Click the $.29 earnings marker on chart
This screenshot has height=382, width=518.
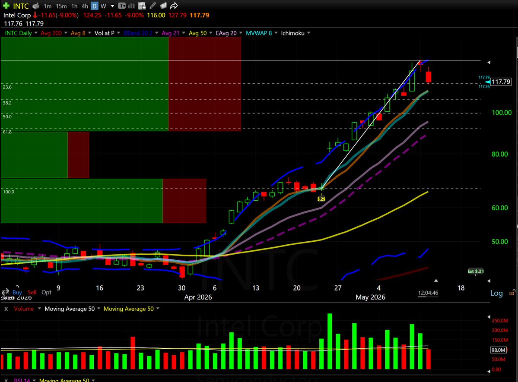(x=321, y=199)
